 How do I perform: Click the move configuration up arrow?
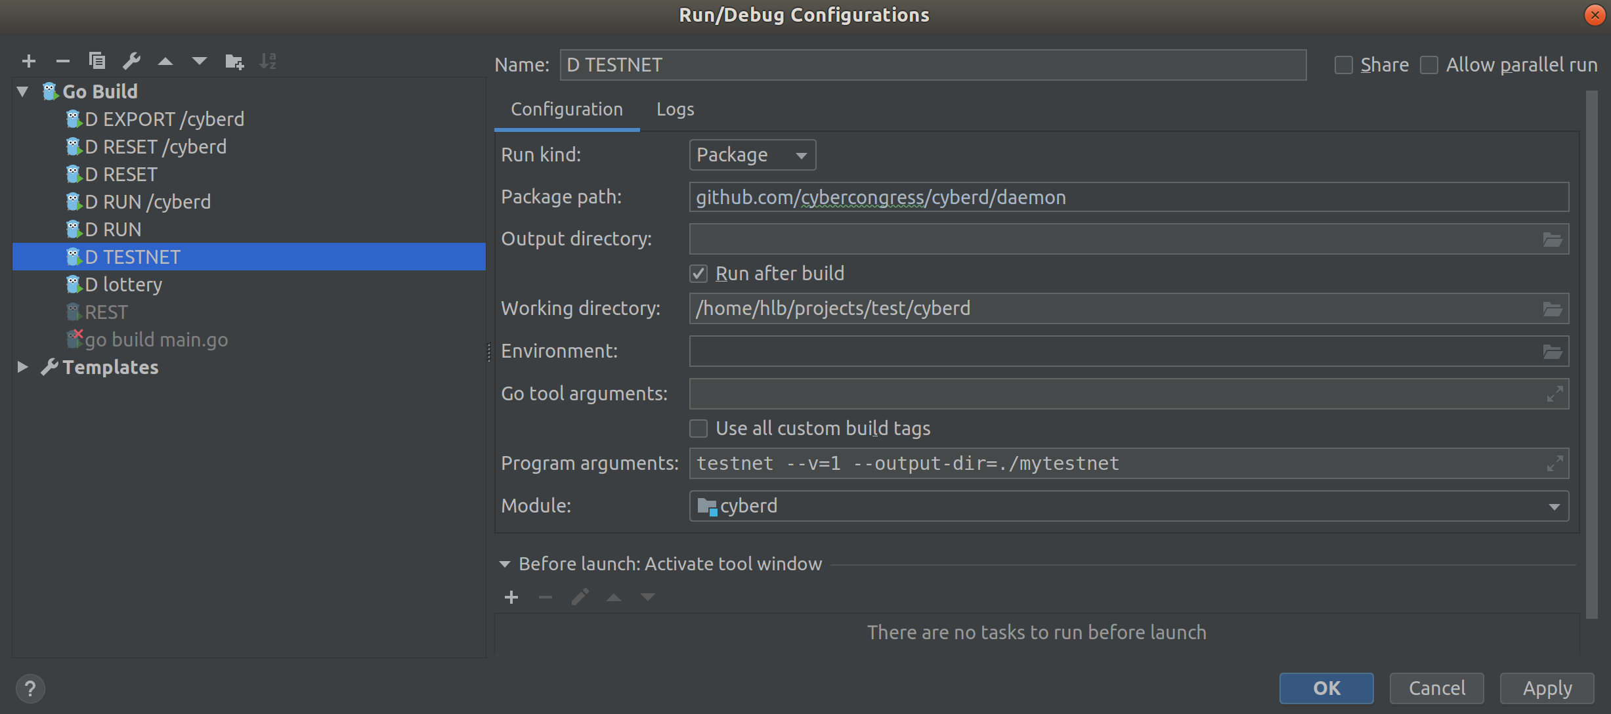click(x=165, y=62)
